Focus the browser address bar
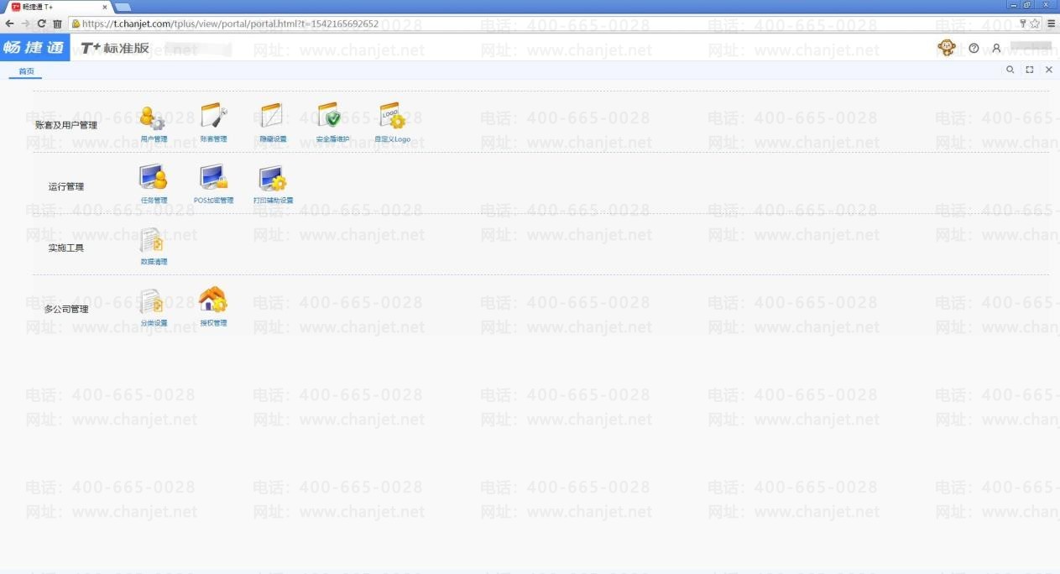The width and height of the screenshot is (1060, 574). pos(546,23)
